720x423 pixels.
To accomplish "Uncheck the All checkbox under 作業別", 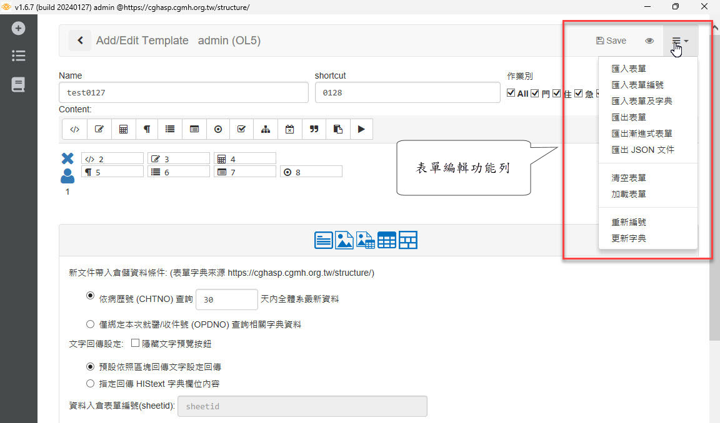I will [511, 94].
